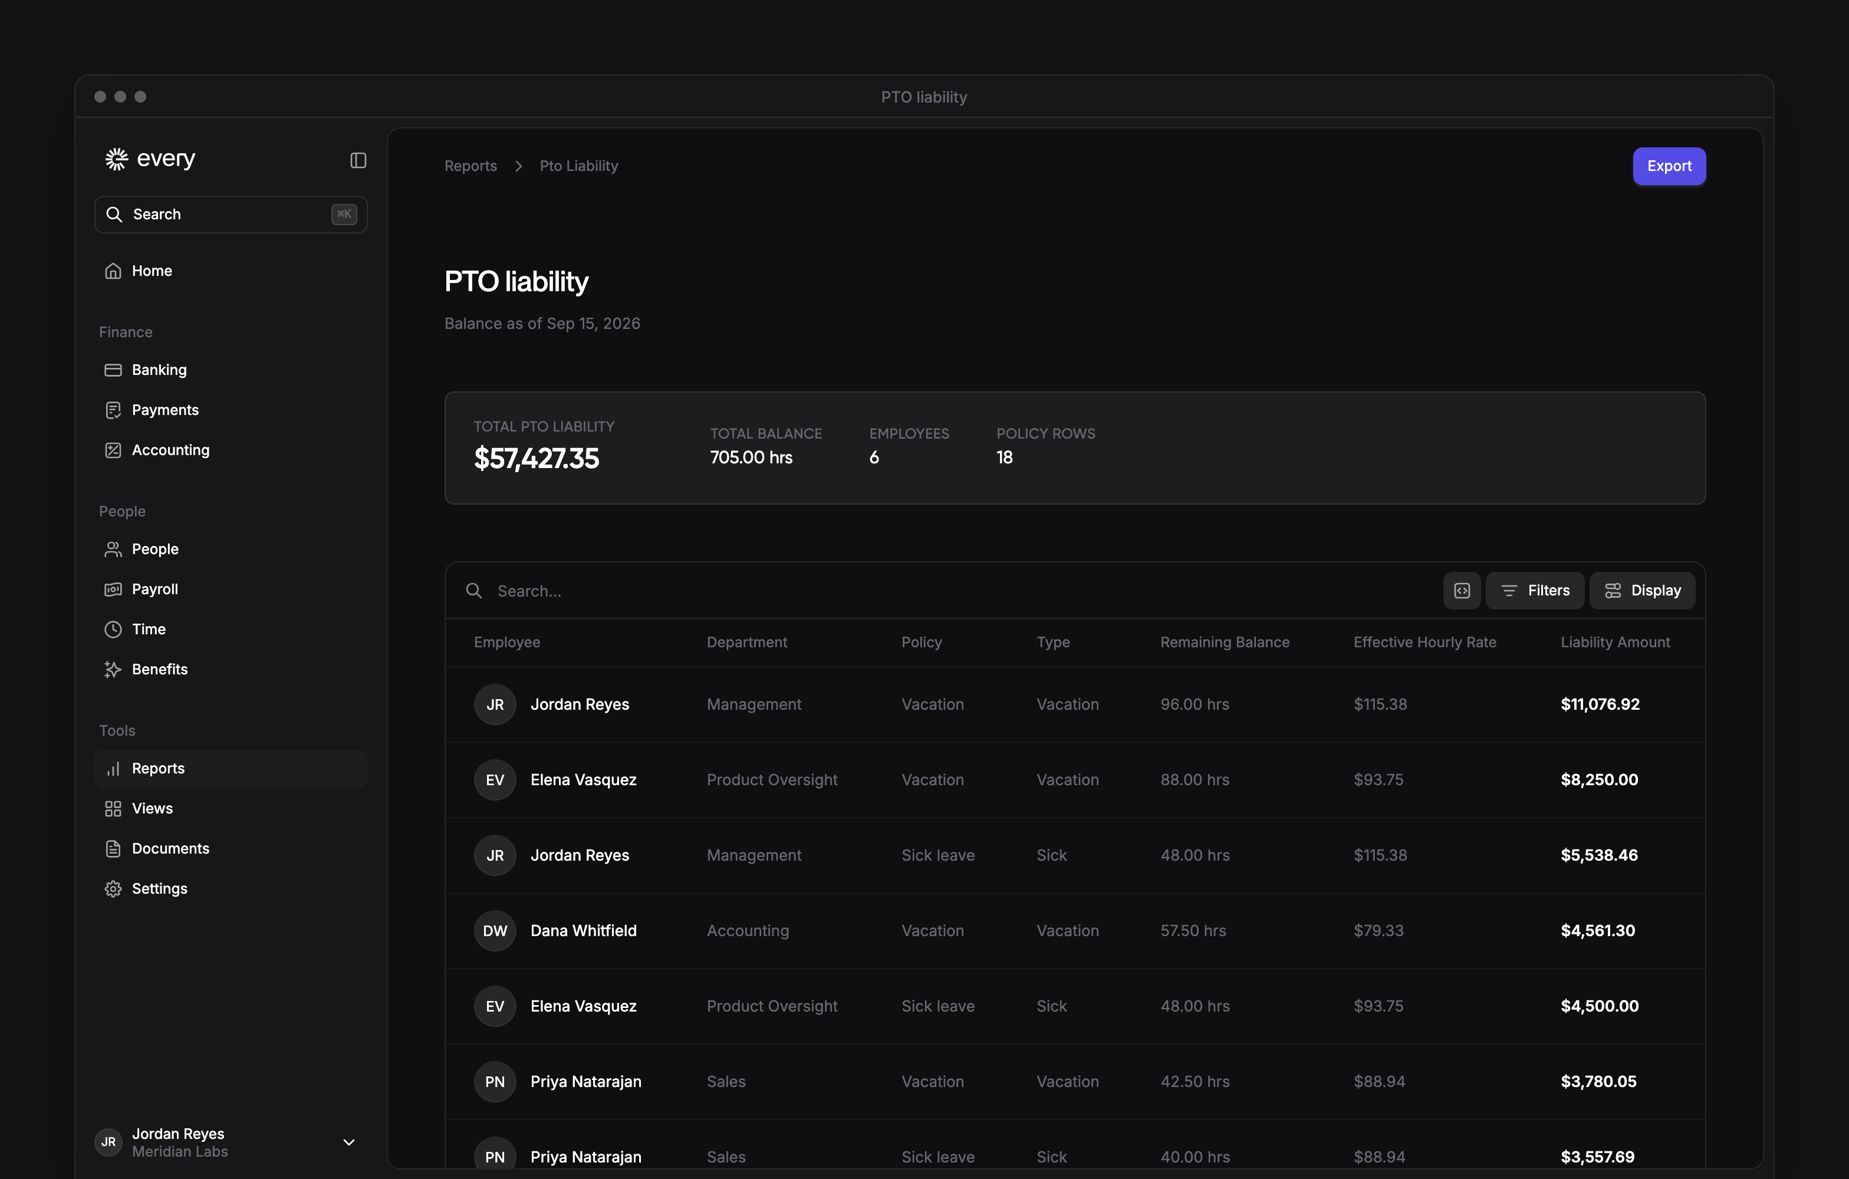Click the Payroll icon
The width and height of the screenshot is (1849, 1179).
coord(113,589)
